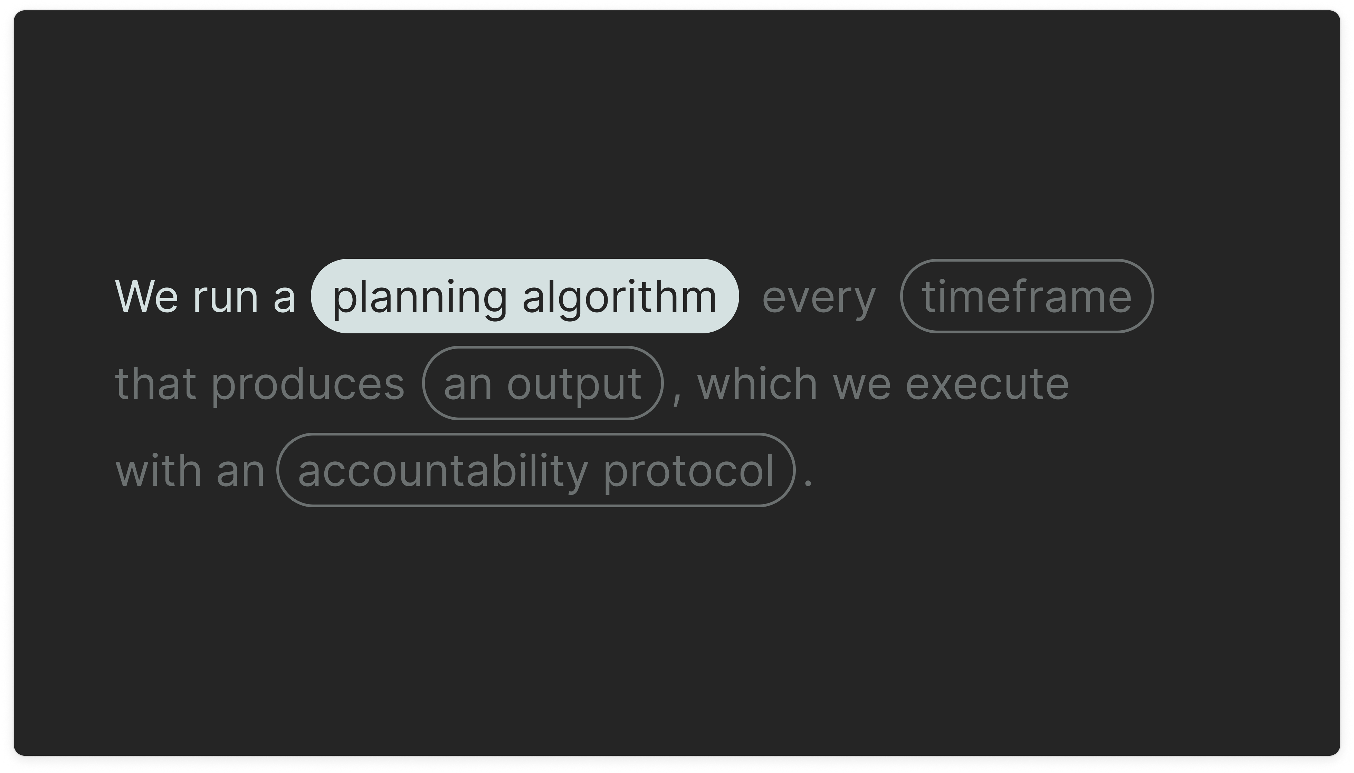1354x773 pixels.
Task: Choose the "accountability protocol" pill
Action: pos(536,470)
